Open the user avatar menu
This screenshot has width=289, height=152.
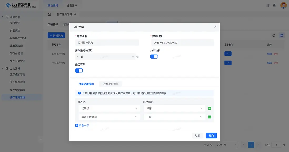[x=283, y=6]
